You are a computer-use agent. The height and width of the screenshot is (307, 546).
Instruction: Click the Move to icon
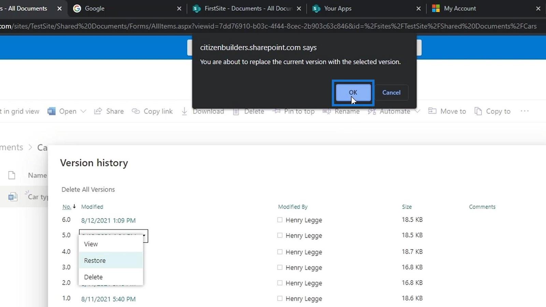pyautogui.click(x=432, y=111)
